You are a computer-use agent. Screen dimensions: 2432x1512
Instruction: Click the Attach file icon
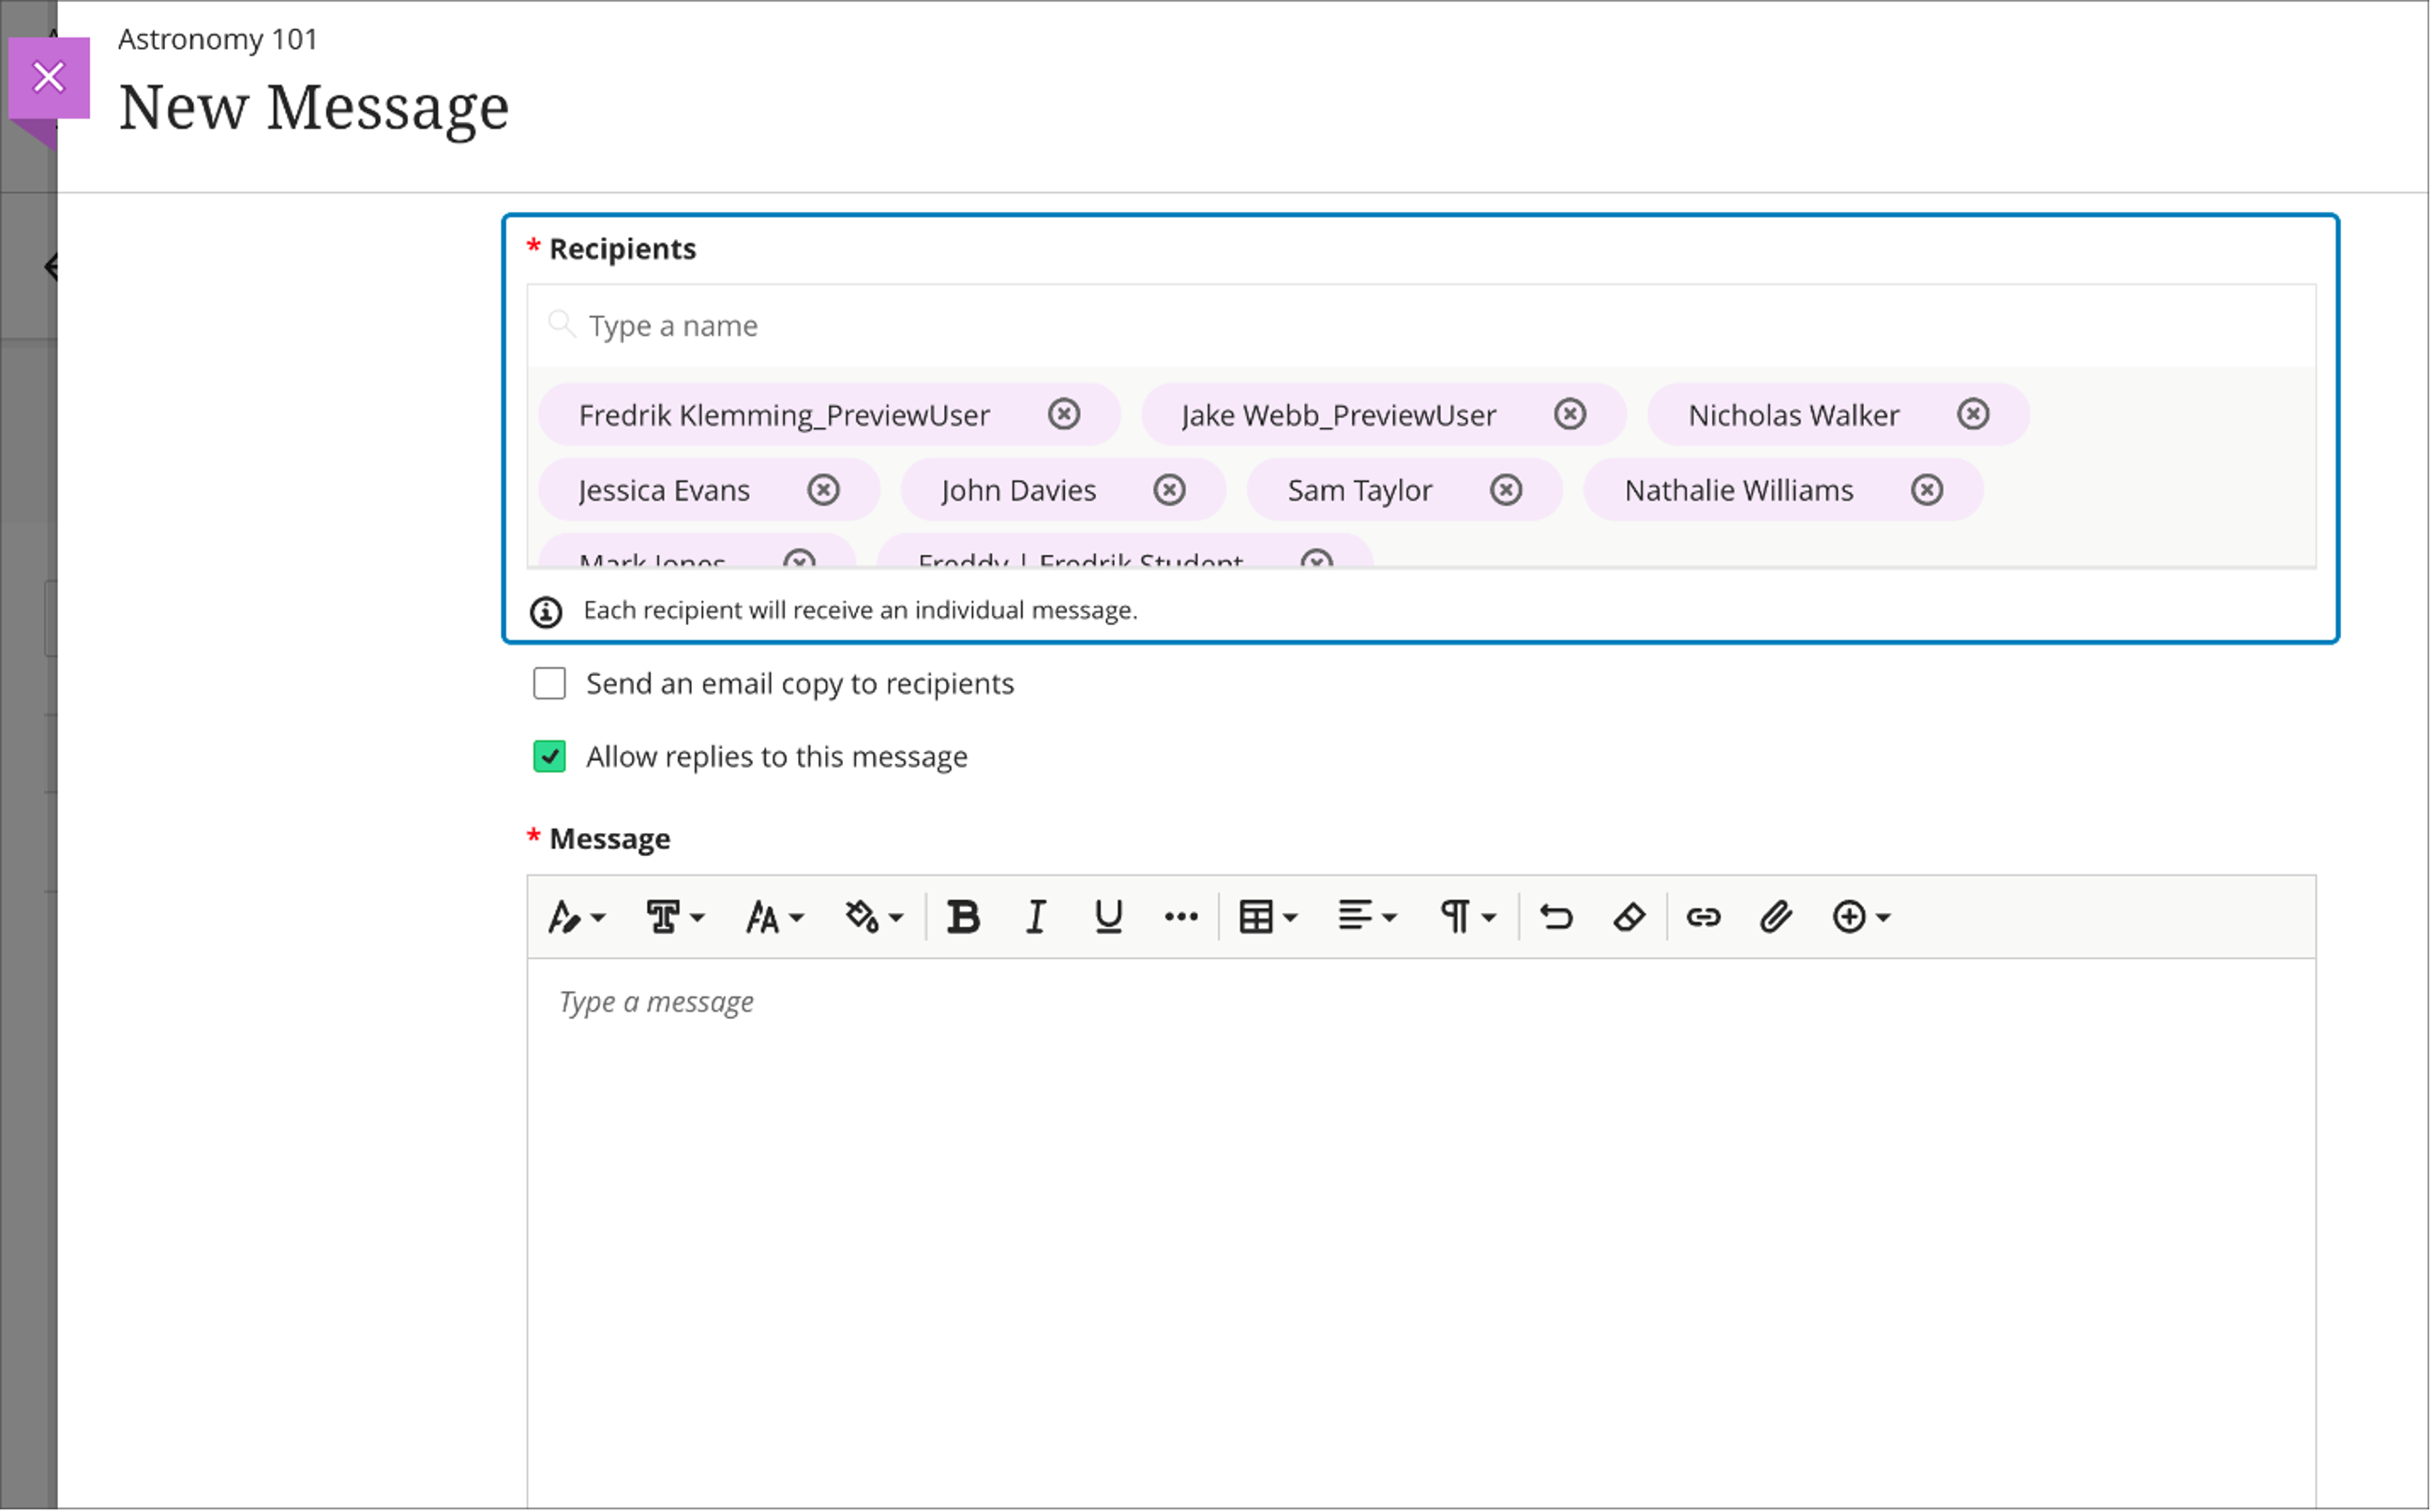[1775, 916]
